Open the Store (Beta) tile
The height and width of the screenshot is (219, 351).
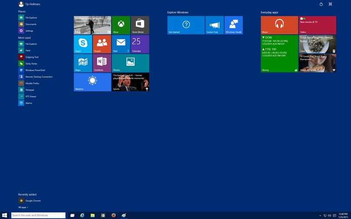coord(140,25)
